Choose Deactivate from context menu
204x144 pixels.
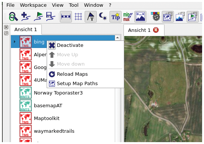click(x=85, y=45)
